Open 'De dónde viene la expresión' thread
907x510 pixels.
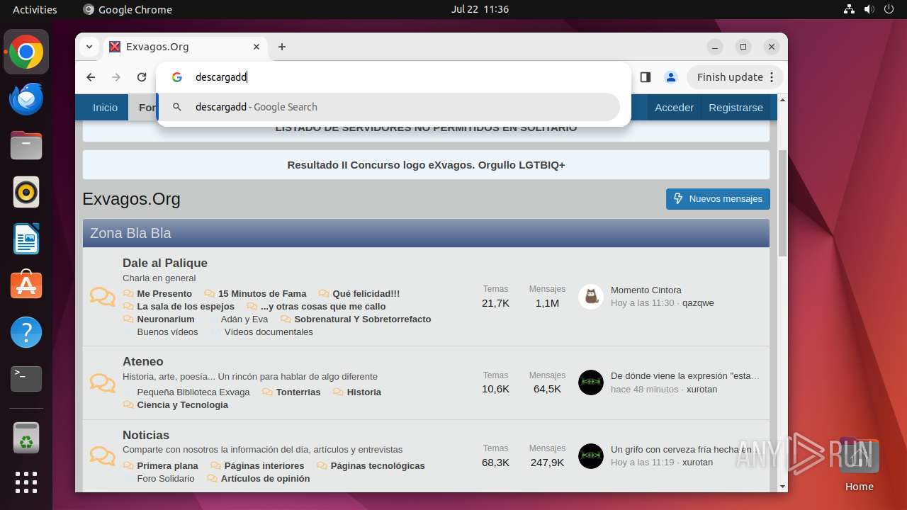pos(685,375)
